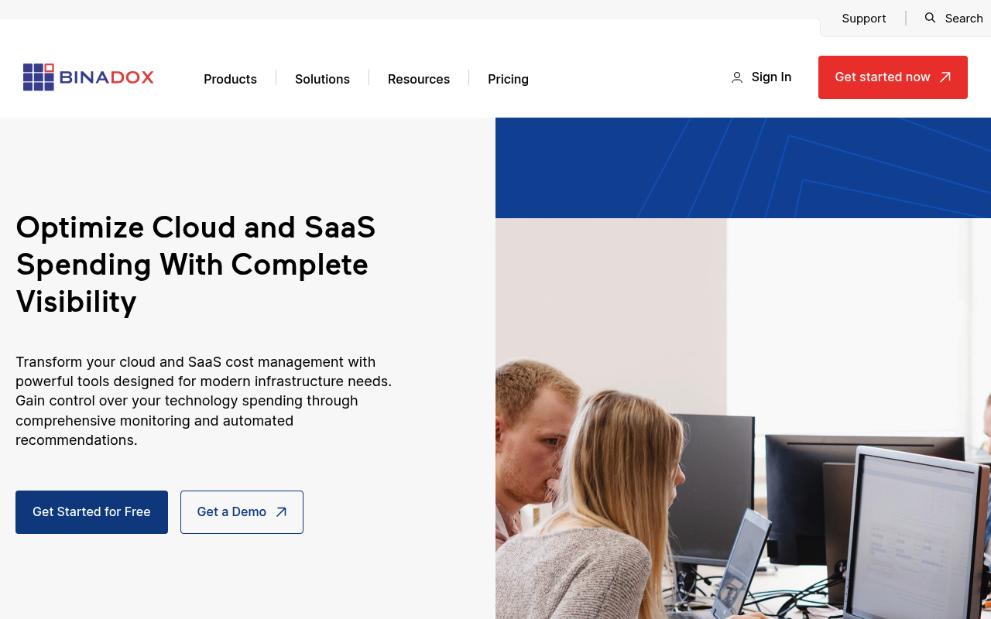Click the Sign In link
Screen dimensions: 991x619
pyautogui.click(x=761, y=77)
